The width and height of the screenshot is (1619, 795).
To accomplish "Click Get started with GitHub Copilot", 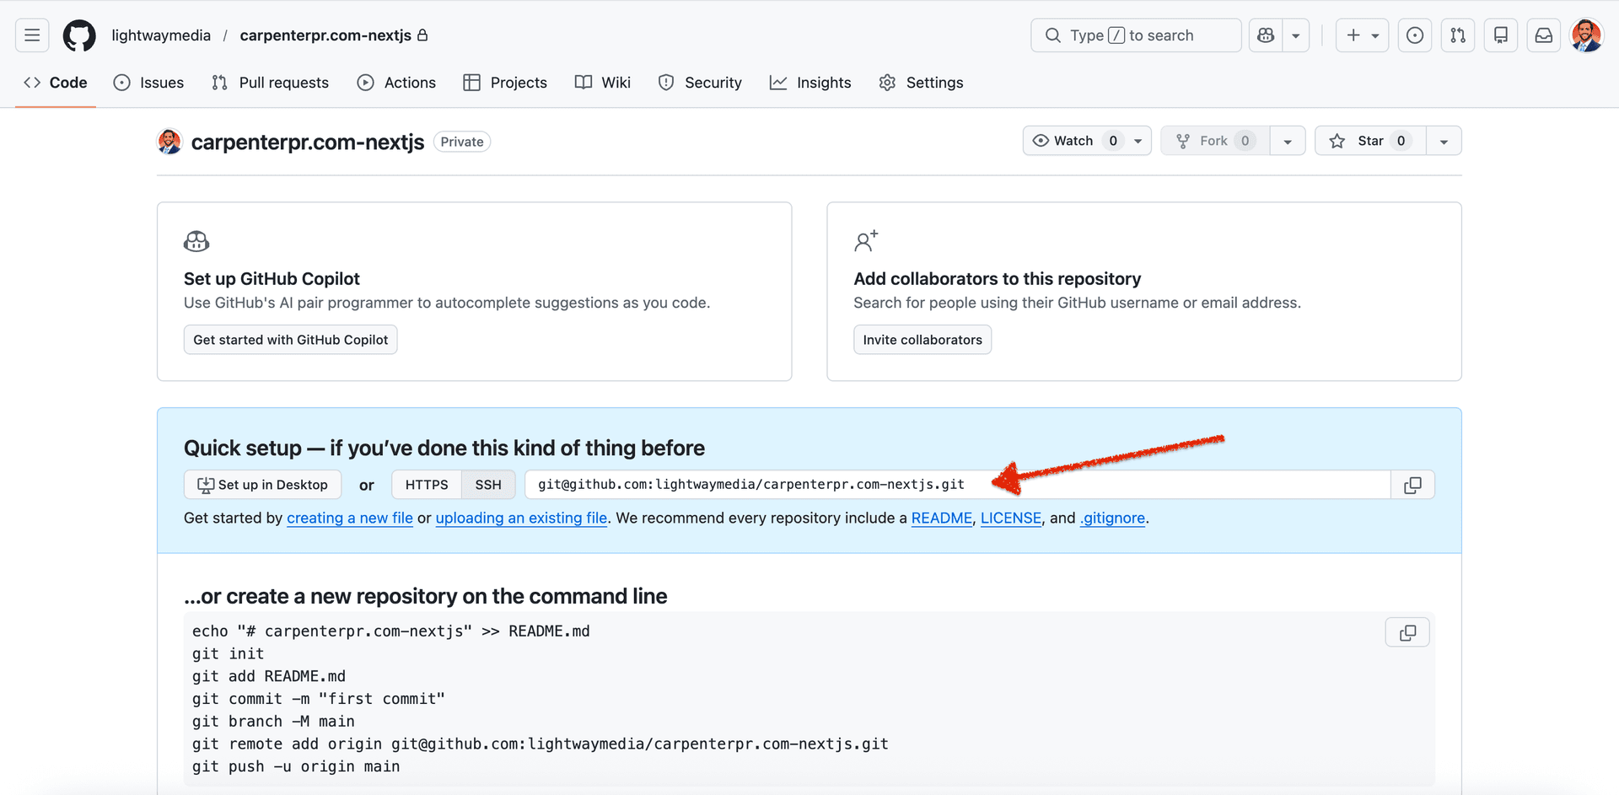I will [x=290, y=340].
